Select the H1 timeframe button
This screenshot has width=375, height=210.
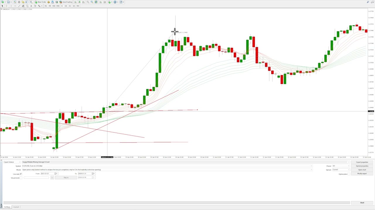click(62, 6)
